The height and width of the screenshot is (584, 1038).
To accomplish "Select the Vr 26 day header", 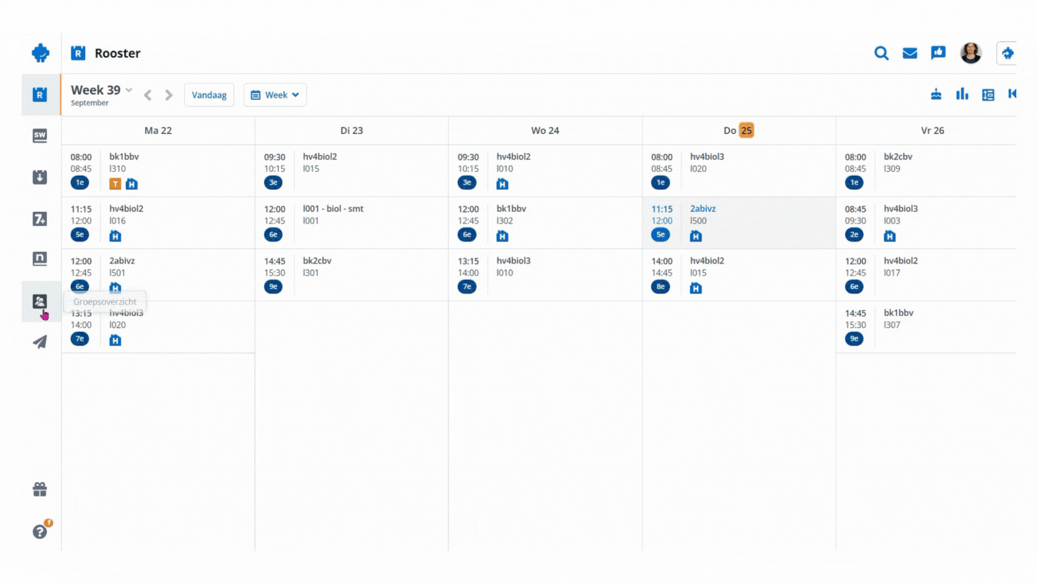I will [932, 130].
